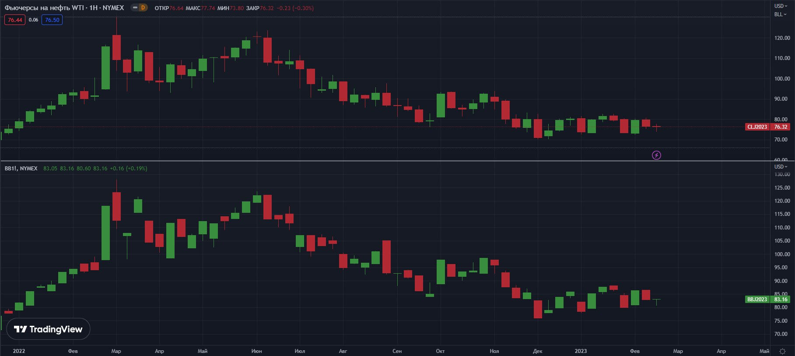Viewport: 795px width, 356px height.
Task: Click the 100.00 level on upper price scale
Action: (x=782, y=79)
